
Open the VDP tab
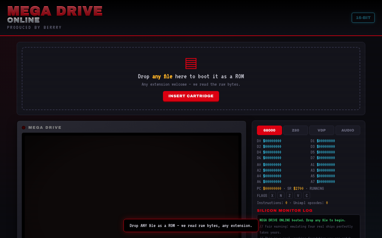click(322, 130)
